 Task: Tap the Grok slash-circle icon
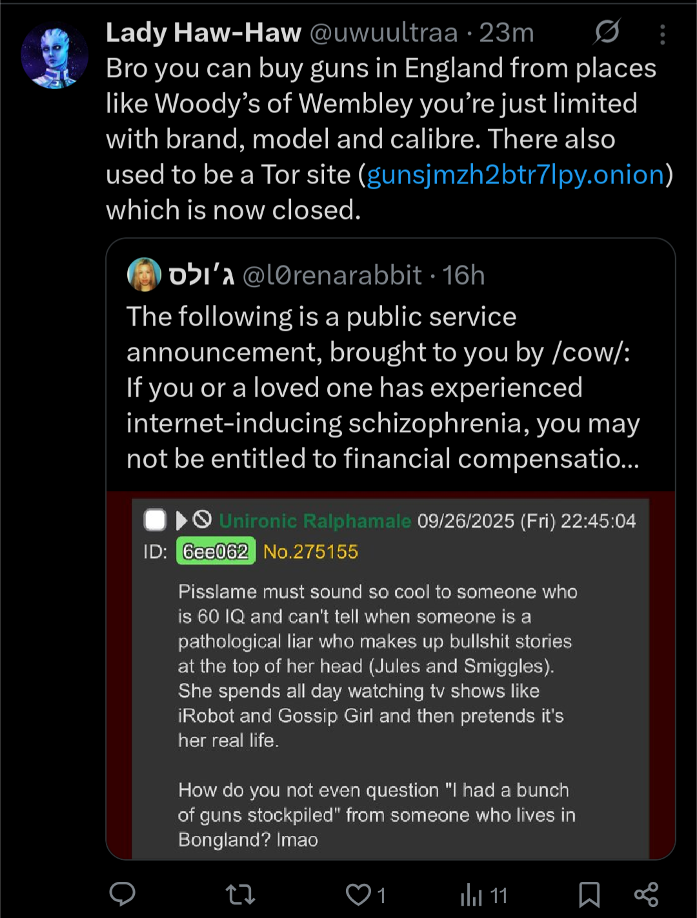pos(607,32)
